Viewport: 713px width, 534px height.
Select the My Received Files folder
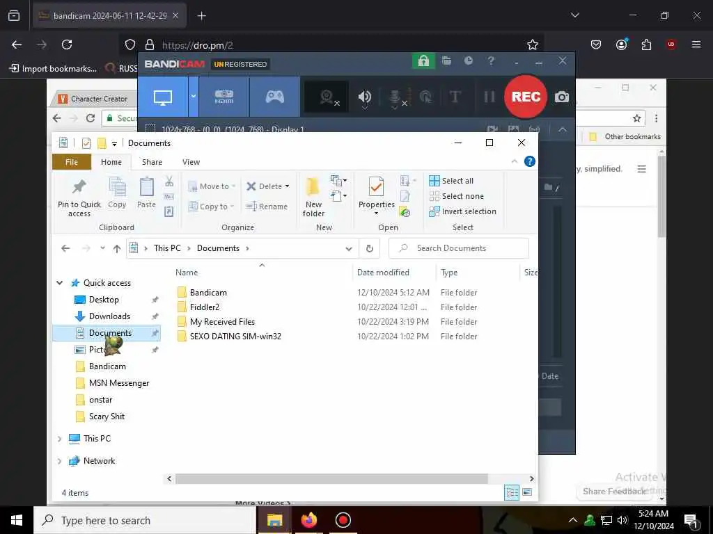(x=222, y=322)
